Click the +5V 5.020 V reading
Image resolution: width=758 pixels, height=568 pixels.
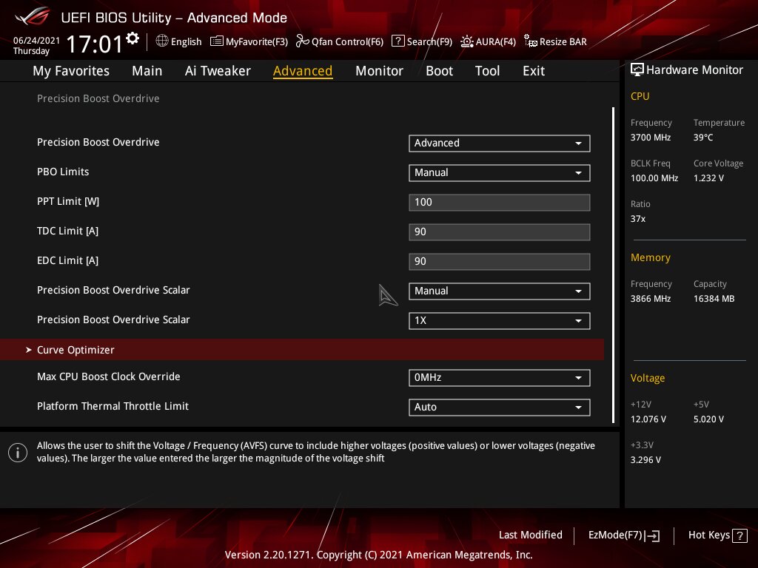point(708,419)
